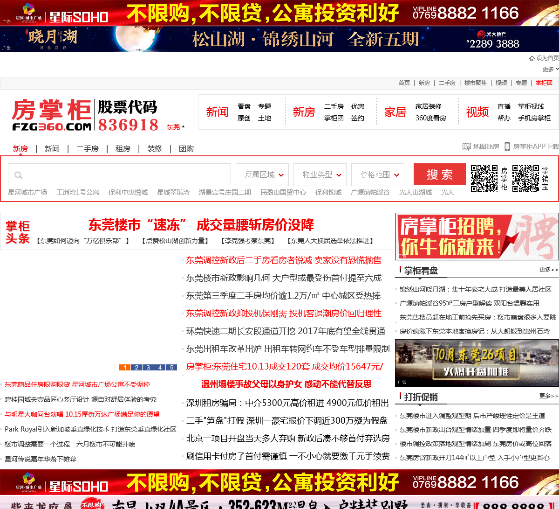Select the 新闻 search tab

click(x=52, y=149)
